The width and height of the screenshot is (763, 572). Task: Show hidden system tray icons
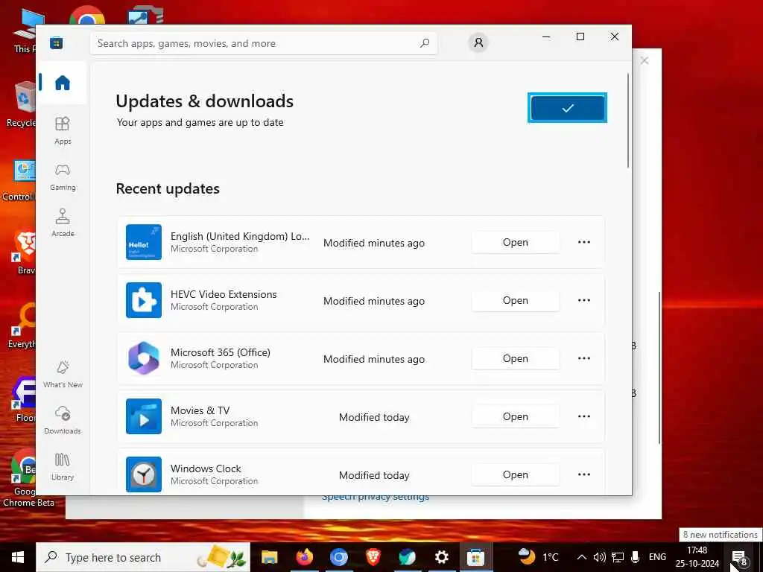point(581,557)
